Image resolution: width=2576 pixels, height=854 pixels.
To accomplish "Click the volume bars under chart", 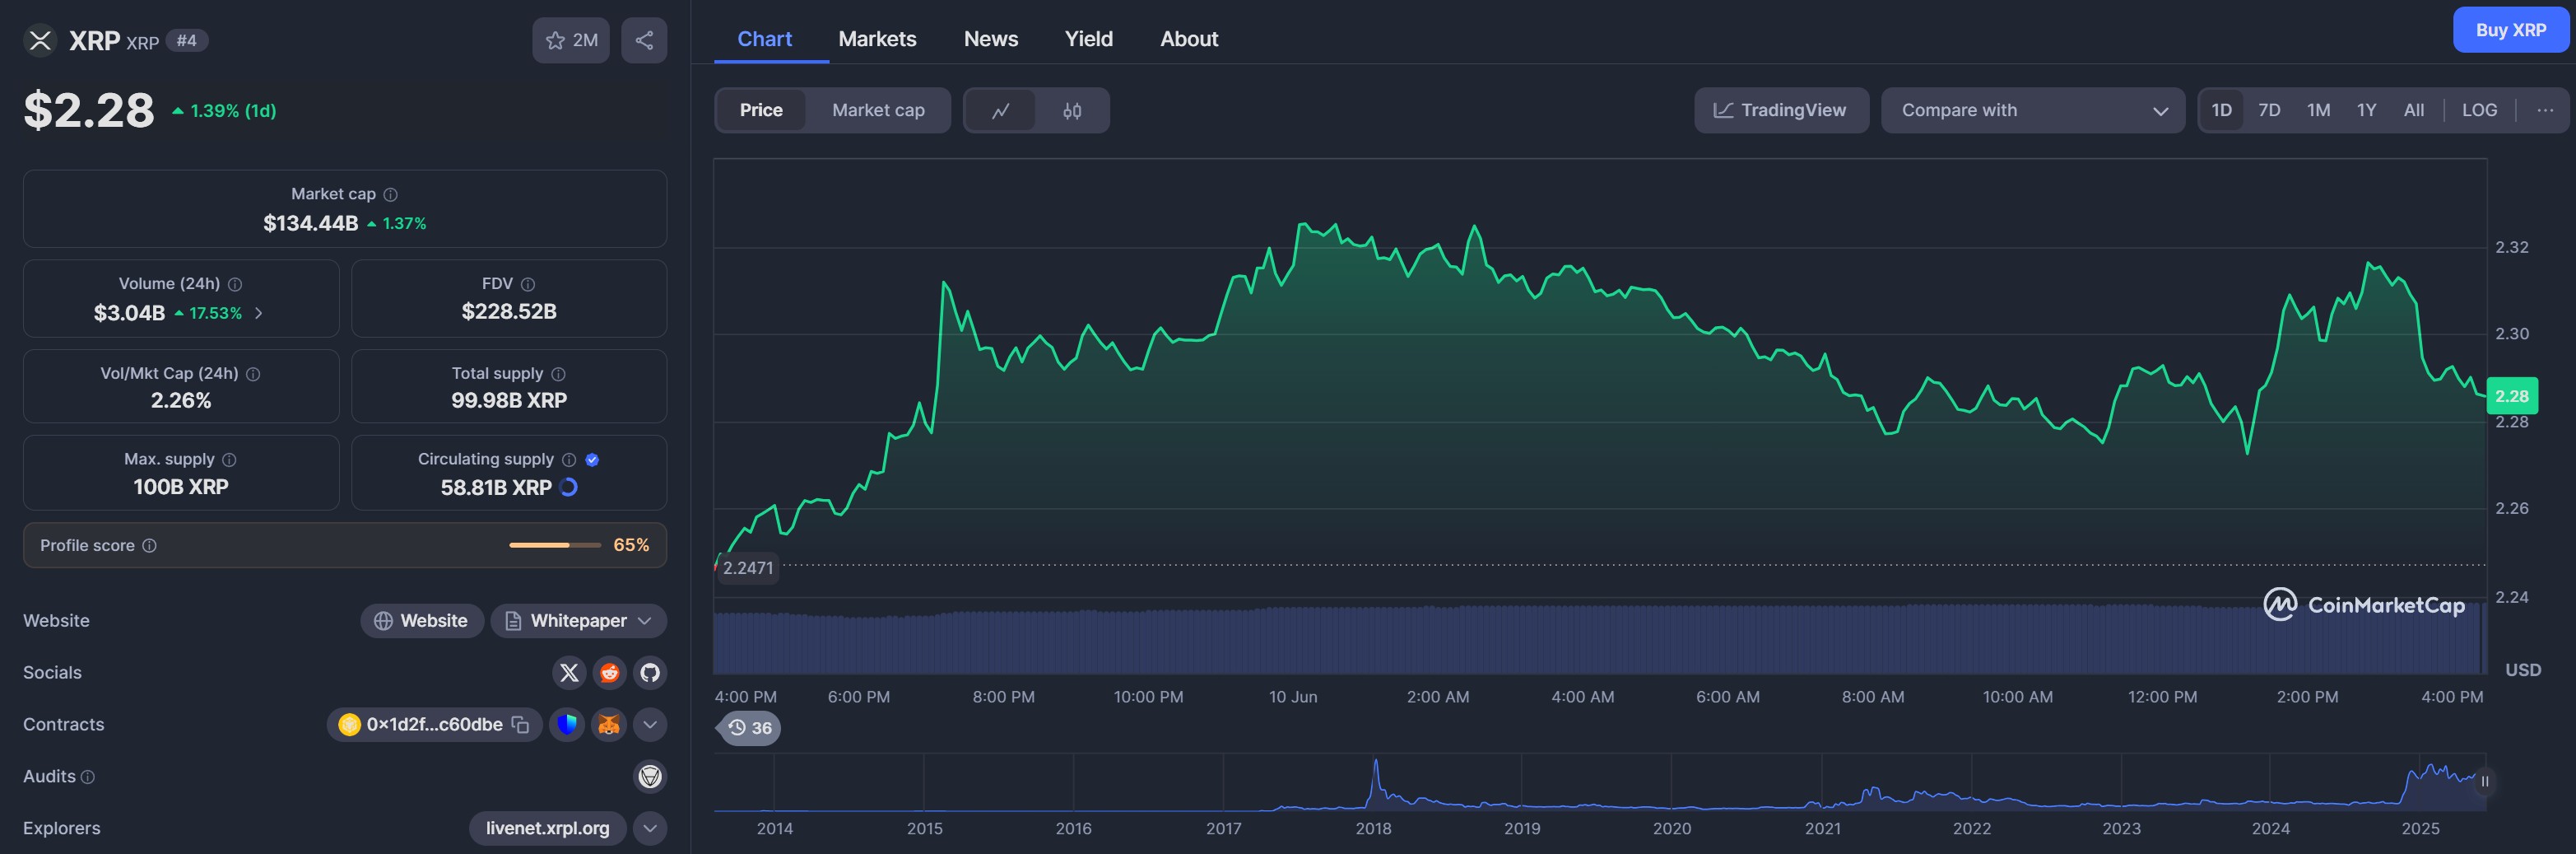I will click(x=1599, y=639).
